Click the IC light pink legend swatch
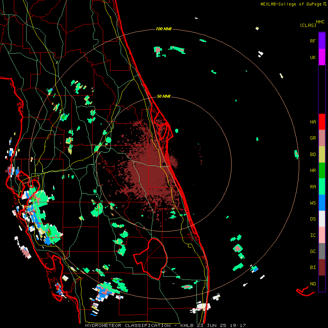Image resolution: width=328 pixels, height=328 pixels. (x=322, y=235)
